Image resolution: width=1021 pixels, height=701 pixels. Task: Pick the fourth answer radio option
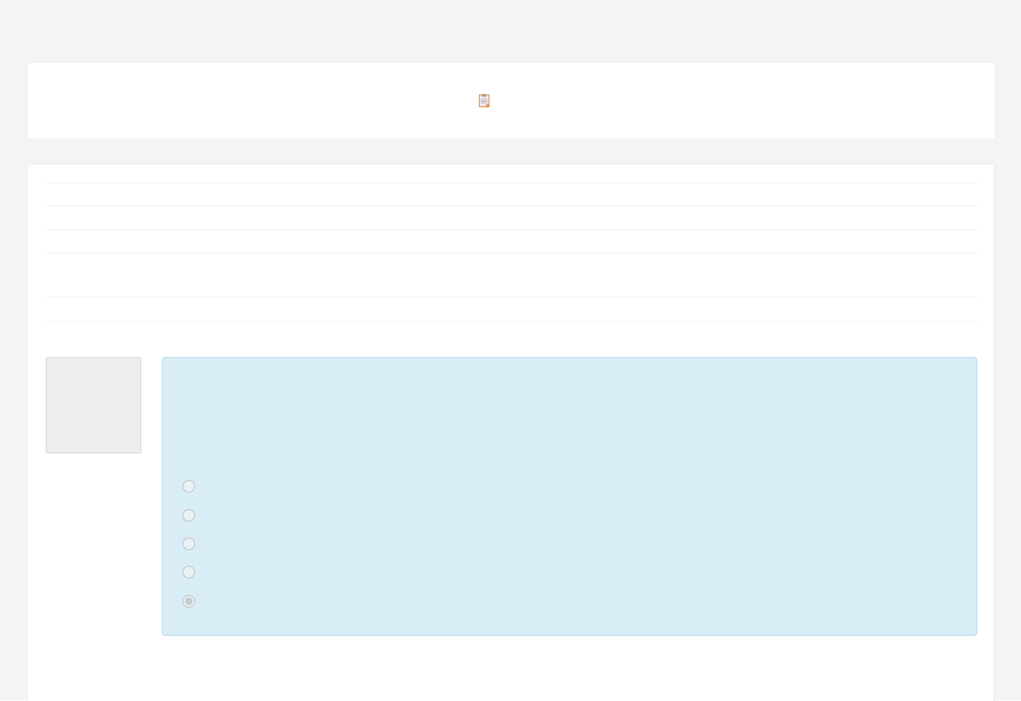(x=189, y=572)
